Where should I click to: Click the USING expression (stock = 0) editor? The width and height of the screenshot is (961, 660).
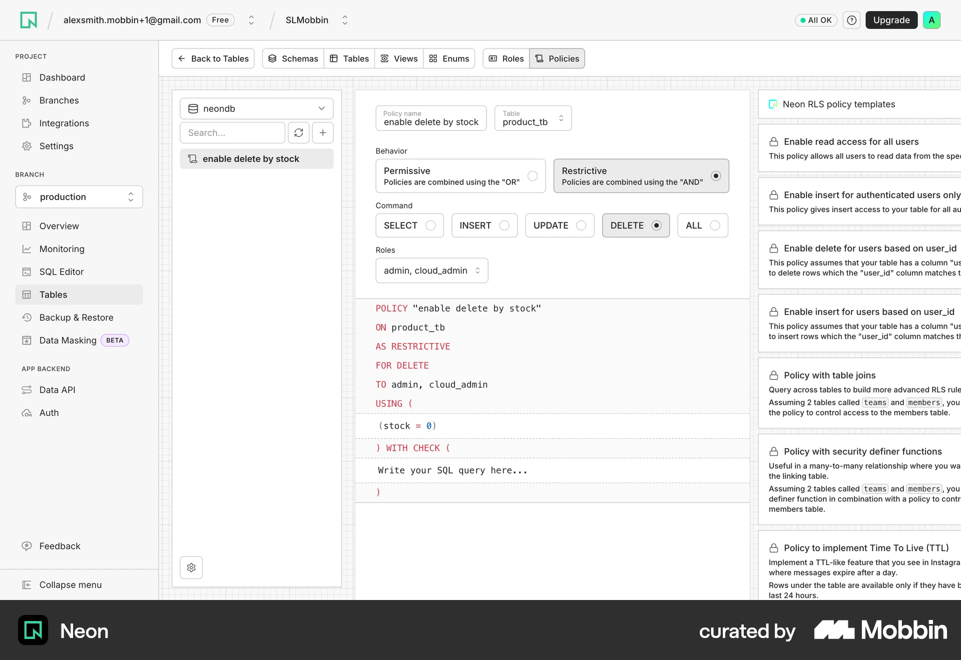pyautogui.click(x=552, y=426)
